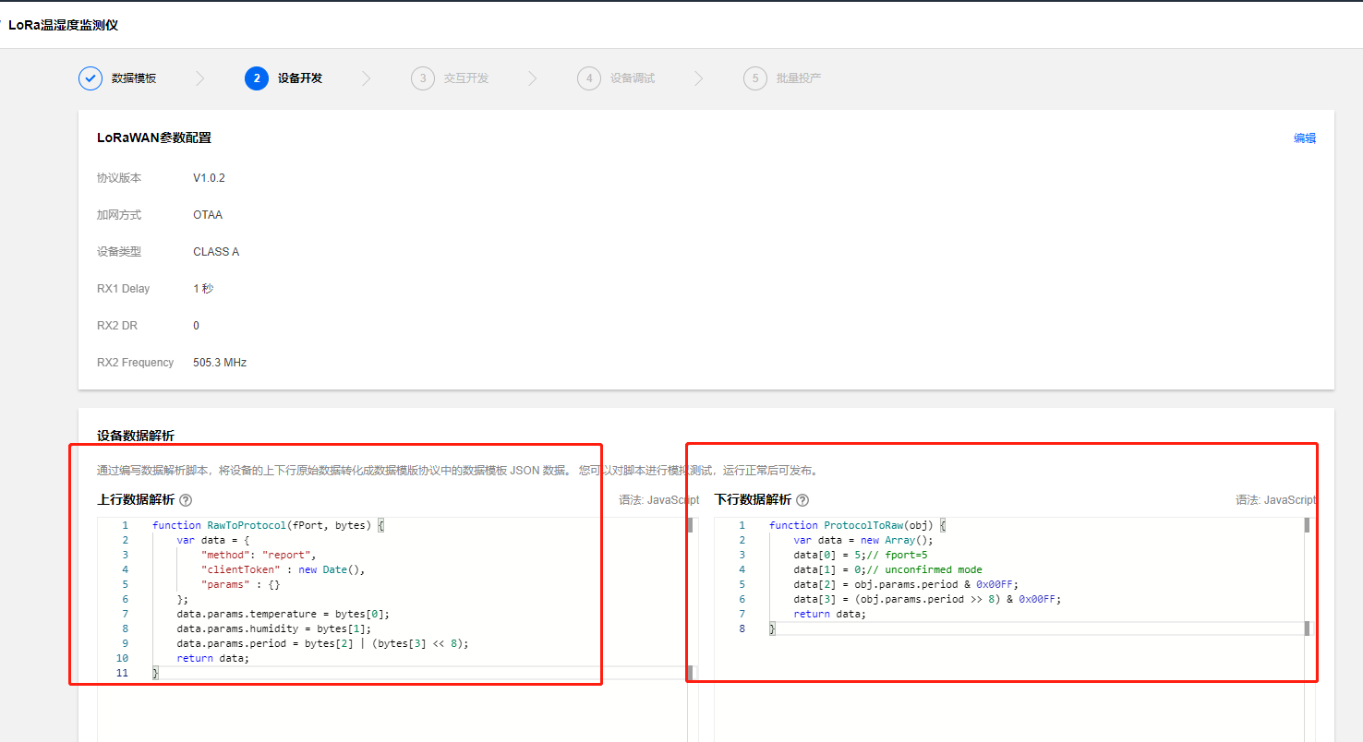Click line data.params.period in uplink editor

click(322, 643)
